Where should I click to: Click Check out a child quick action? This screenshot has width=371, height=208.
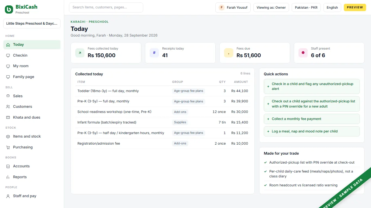[312, 104]
